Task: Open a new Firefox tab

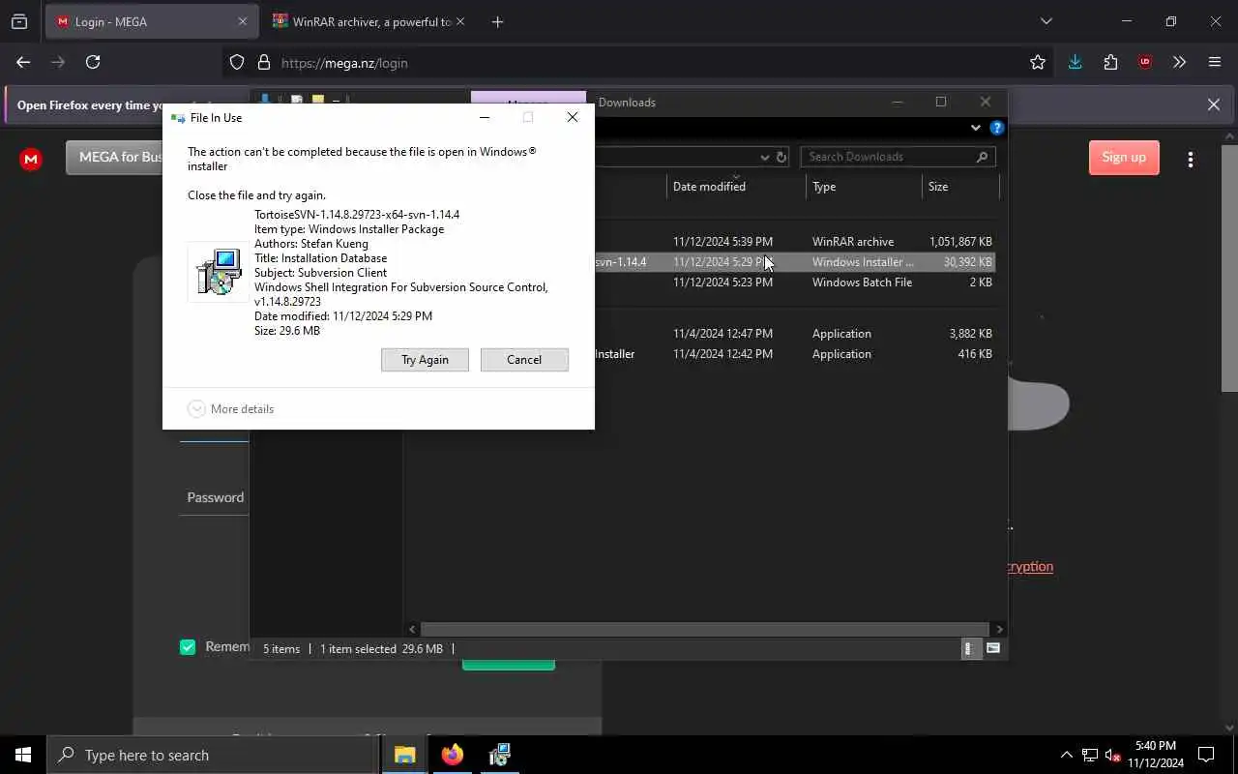Action: pos(497,21)
